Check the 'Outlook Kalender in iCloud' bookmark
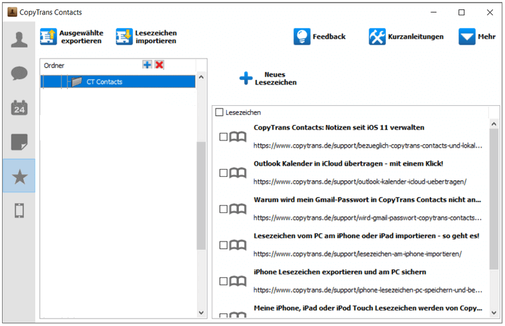The image size is (505, 326). pos(224,173)
